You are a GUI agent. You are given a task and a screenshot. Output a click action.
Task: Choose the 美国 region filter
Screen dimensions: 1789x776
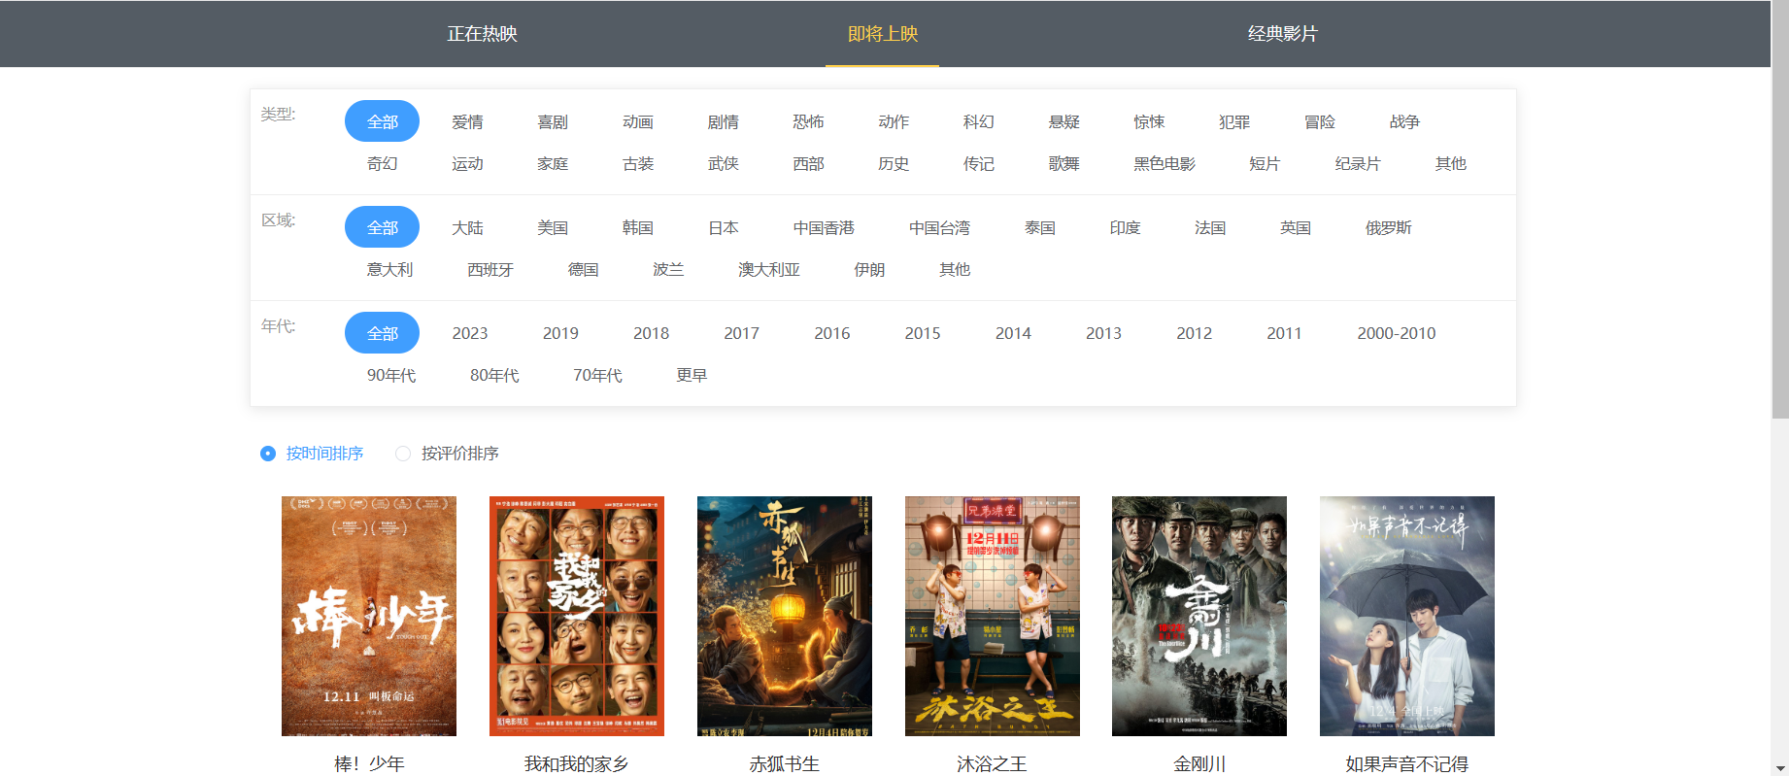(553, 227)
